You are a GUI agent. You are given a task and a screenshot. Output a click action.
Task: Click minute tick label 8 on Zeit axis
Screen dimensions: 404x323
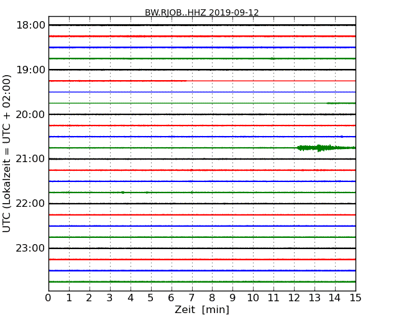pyautogui.click(x=212, y=298)
